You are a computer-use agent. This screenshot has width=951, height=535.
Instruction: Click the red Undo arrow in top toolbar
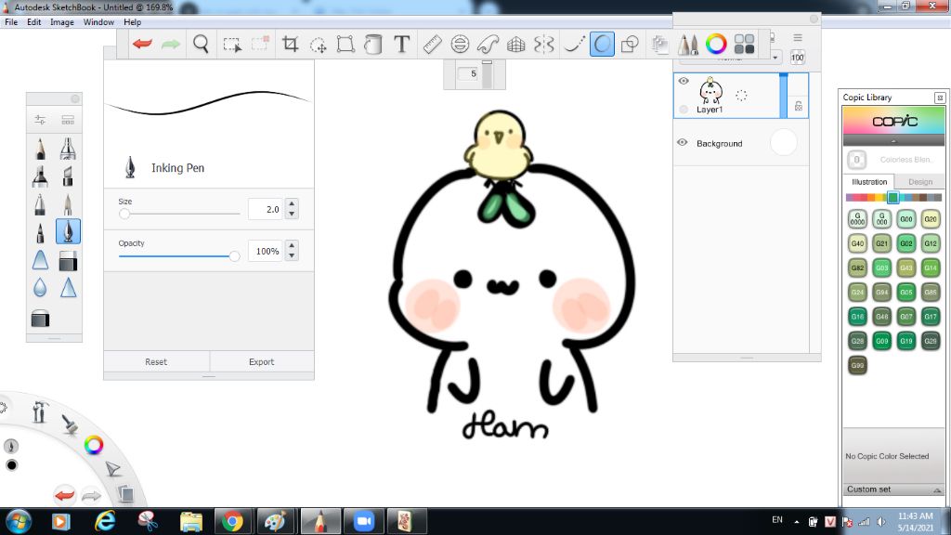tap(142, 44)
